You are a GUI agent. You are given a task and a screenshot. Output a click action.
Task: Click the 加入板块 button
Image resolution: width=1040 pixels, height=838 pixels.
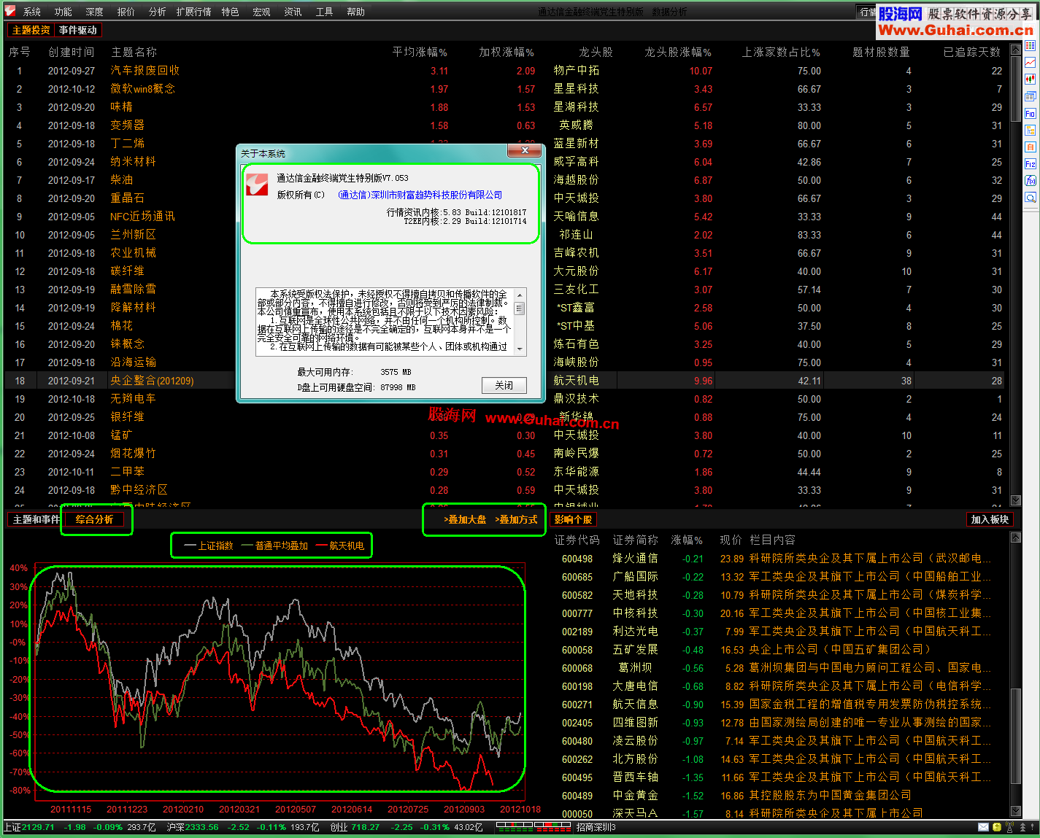pos(990,519)
